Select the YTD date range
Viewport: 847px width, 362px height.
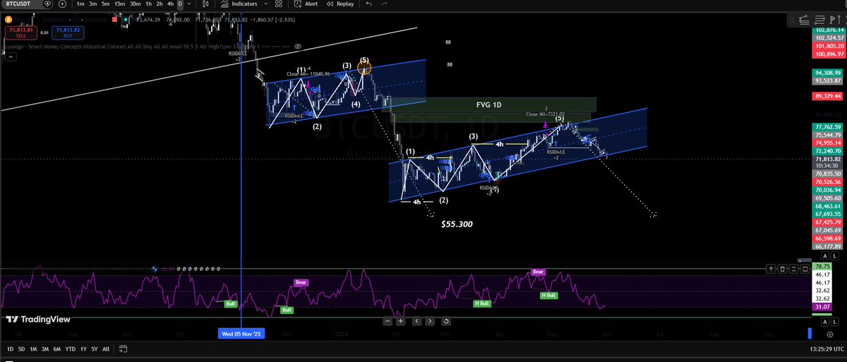pyautogui.click(x=71, y=349)
